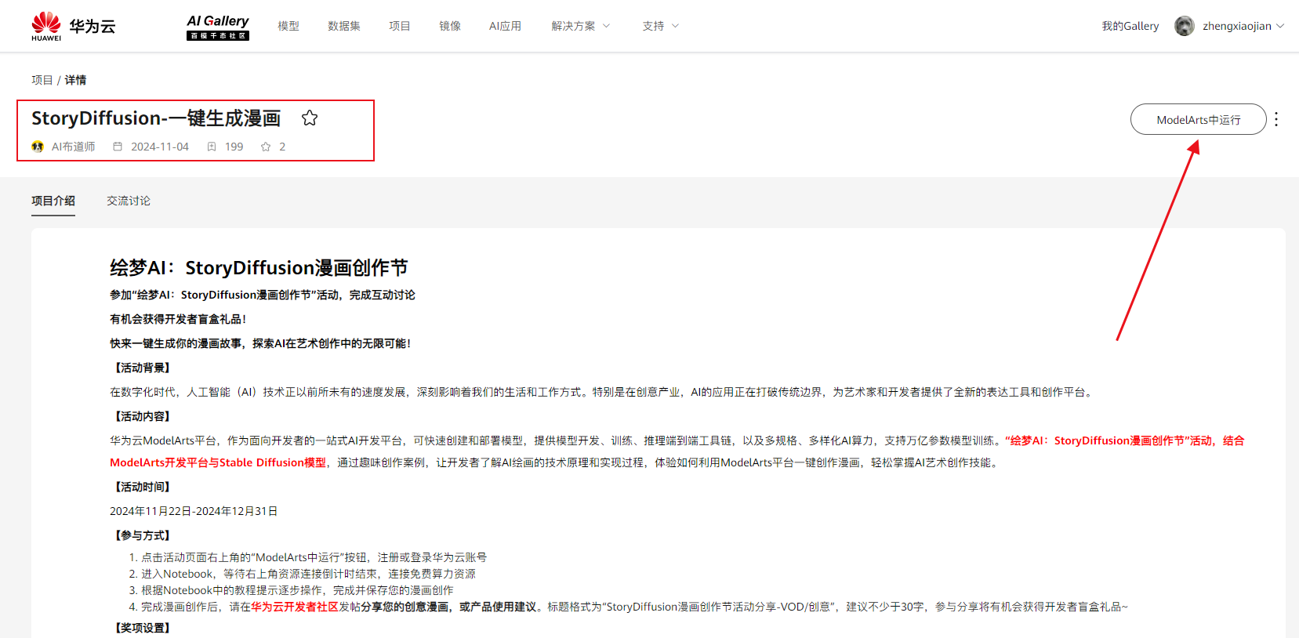
Task: Click the 详情 breadcrumb text
Action: [x=75, y=80]
